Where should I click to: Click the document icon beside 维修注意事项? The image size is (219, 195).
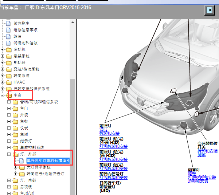point(8,30)
